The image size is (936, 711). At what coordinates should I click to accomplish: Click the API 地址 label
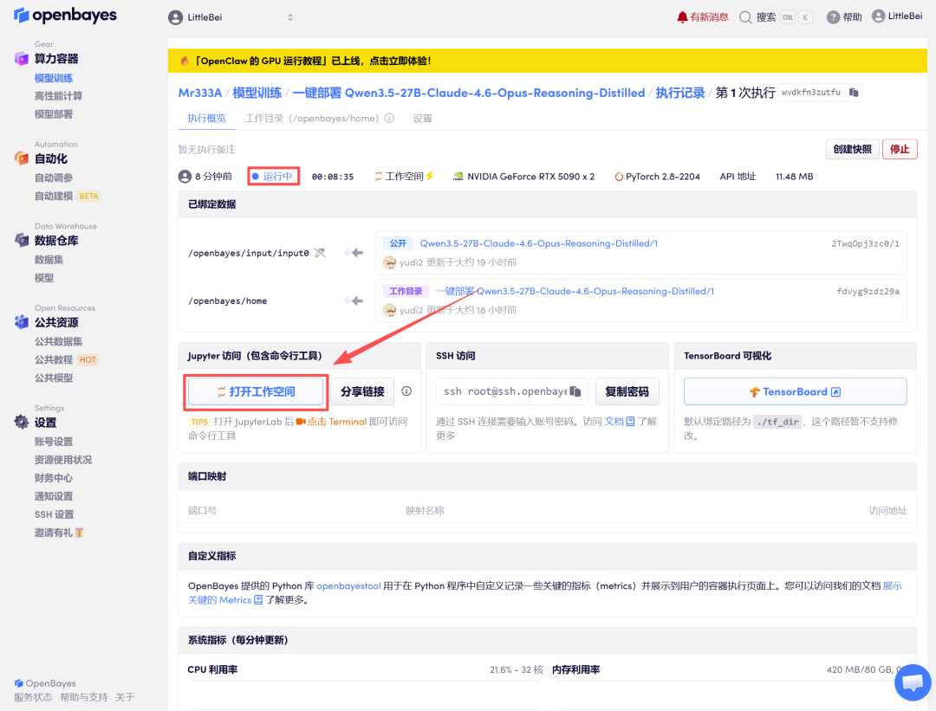738,177
